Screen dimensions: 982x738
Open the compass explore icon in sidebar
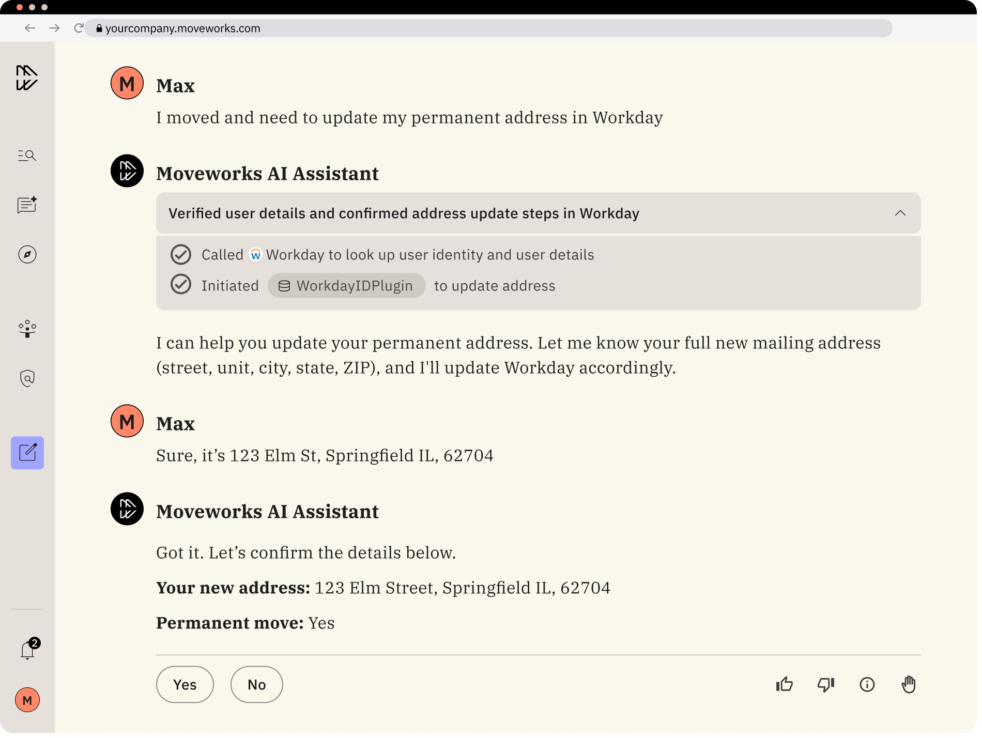(27, 254)
